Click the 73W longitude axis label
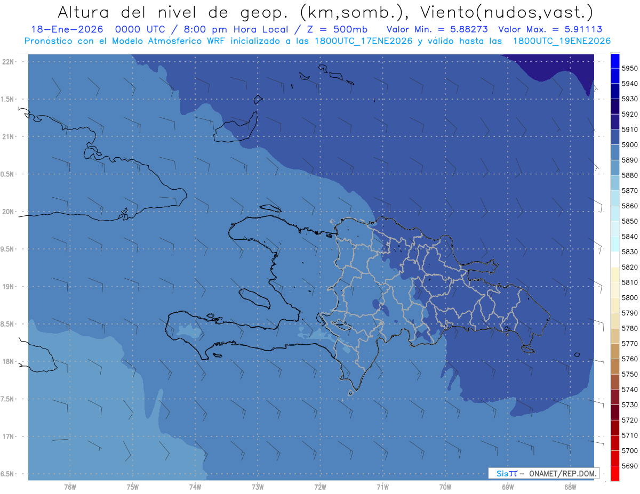 pyautogui.click(x=258, y=487)
